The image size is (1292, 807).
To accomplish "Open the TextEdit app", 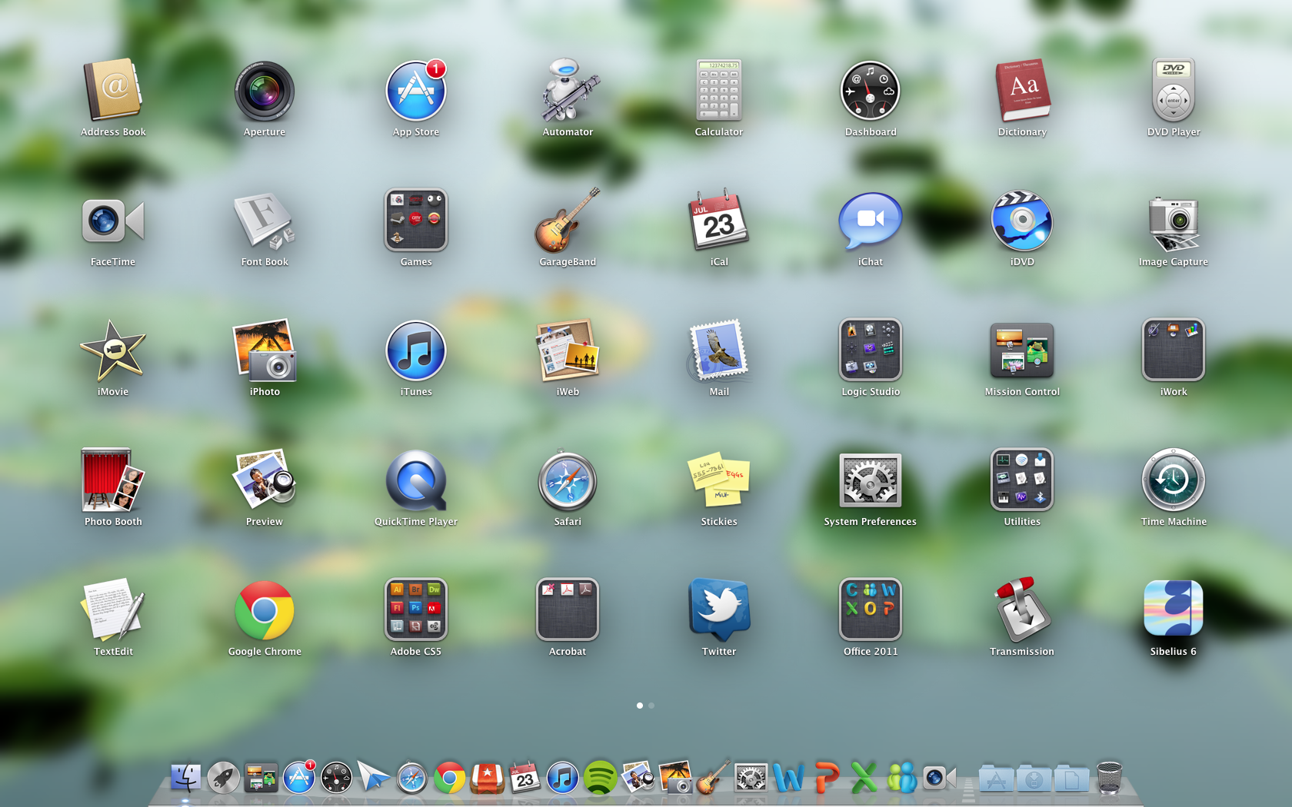I will click(113, 610).
